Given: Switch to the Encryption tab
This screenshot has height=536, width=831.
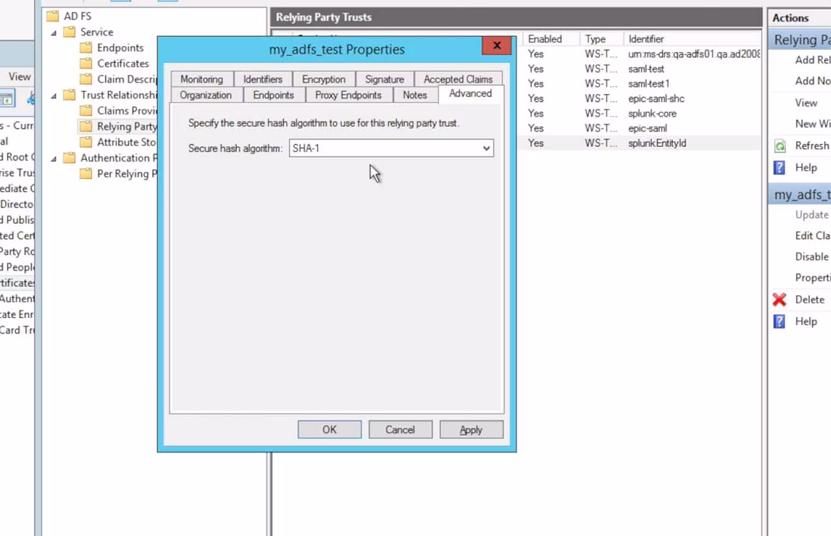Looking at the screenshot, I should pyautogui.click(x=324, y=79).
